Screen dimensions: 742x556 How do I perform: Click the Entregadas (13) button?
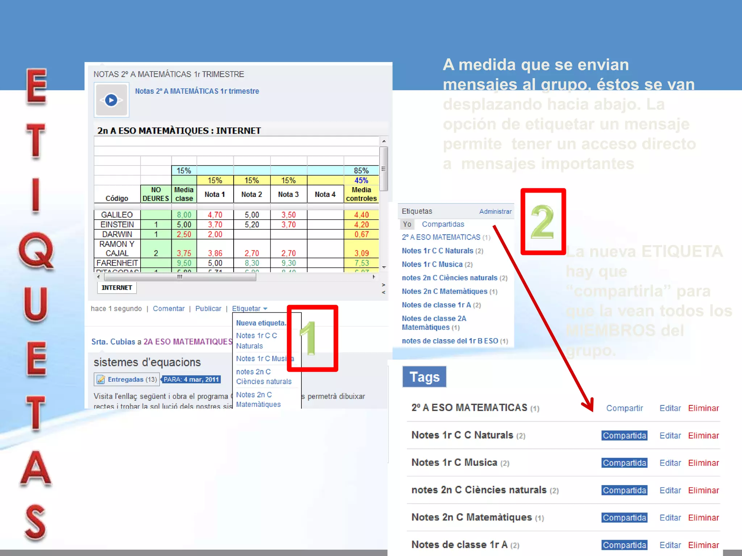(x=127, y=379)
